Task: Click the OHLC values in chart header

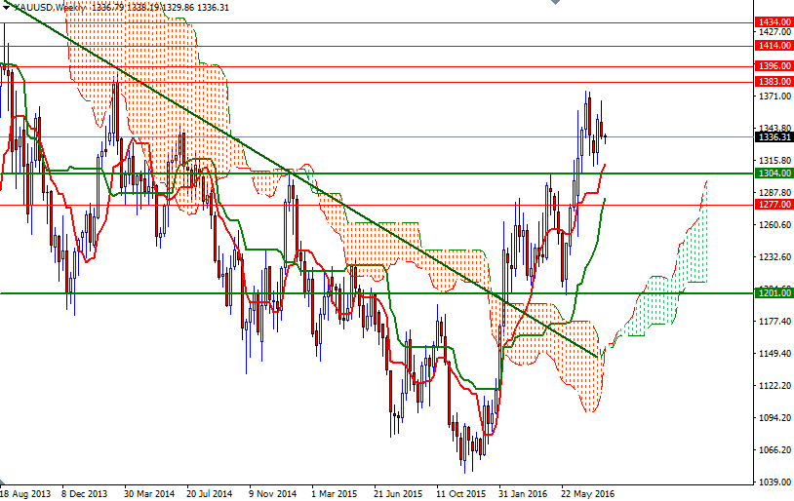Action: (x=160, y=7)
